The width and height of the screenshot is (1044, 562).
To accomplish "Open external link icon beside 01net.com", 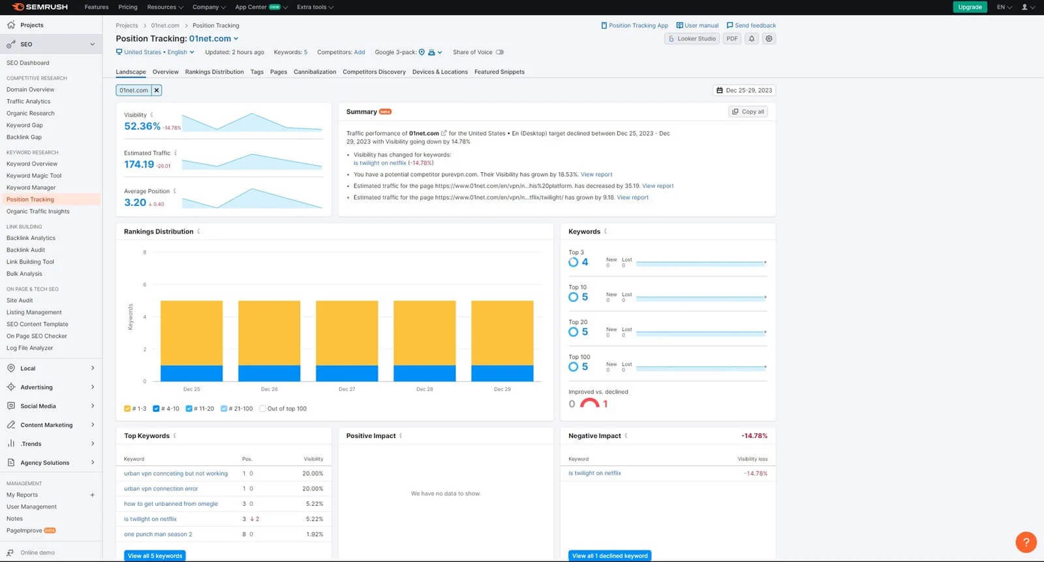I will click(x=444, y=133).
